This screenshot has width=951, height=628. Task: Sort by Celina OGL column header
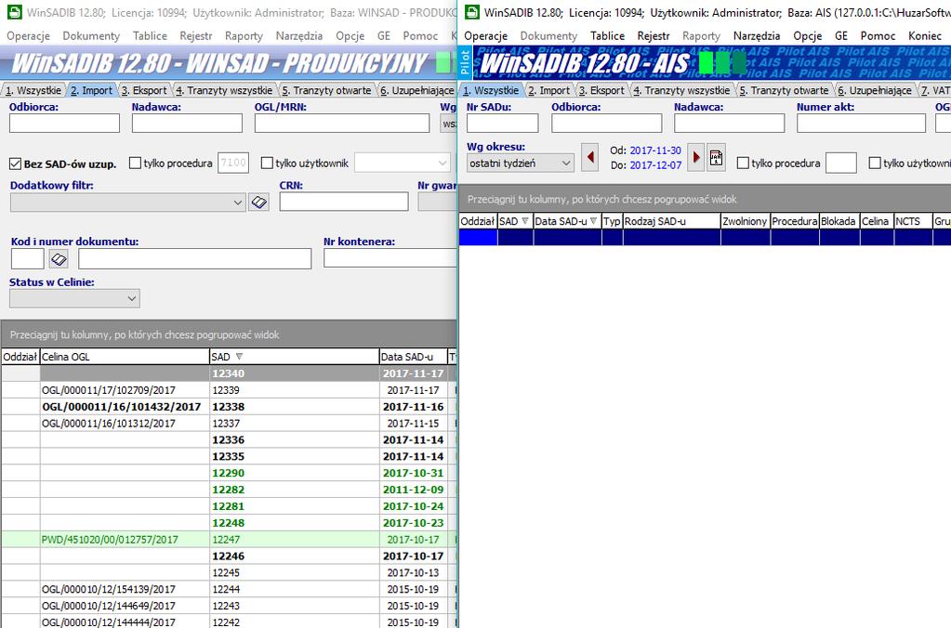pyautogui.click(x=125, y=357)
